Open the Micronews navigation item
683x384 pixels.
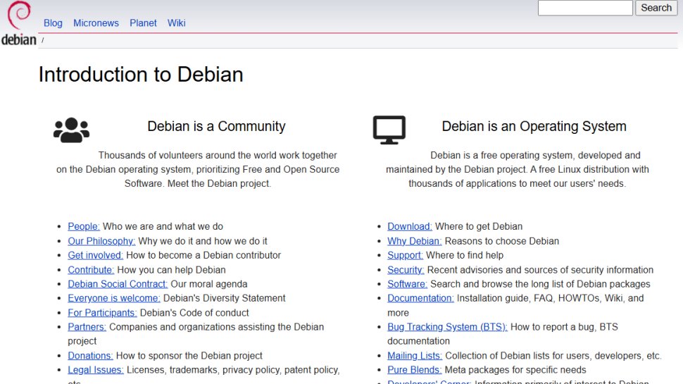pos(96,23)
